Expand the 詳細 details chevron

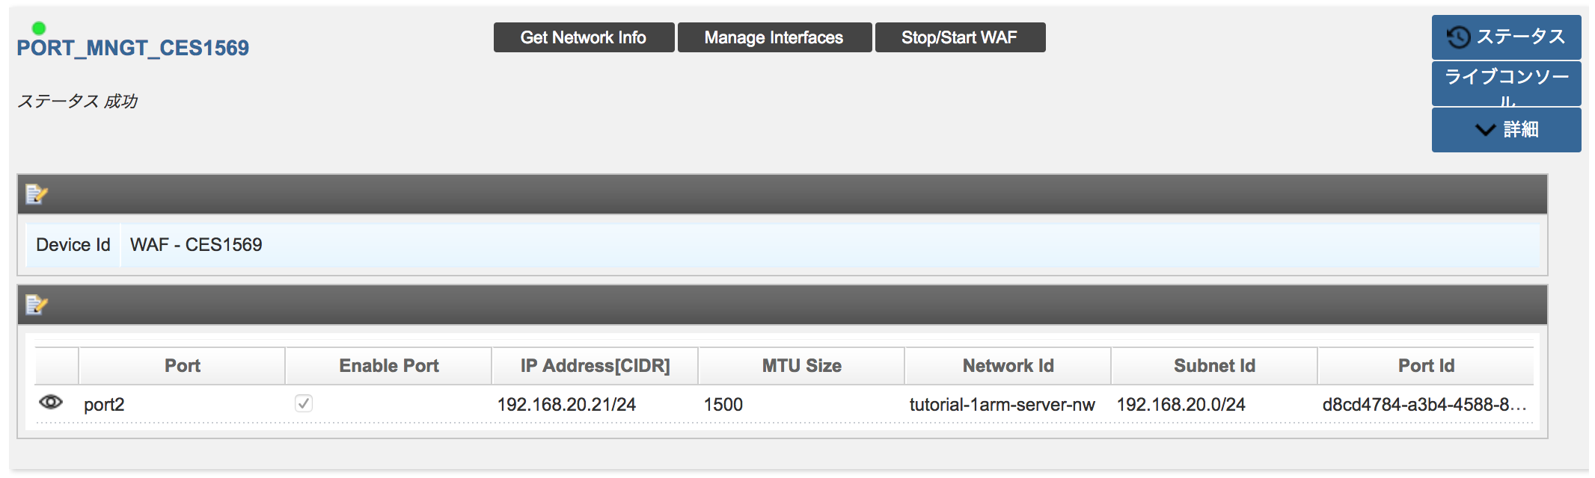coord(1485,130)
